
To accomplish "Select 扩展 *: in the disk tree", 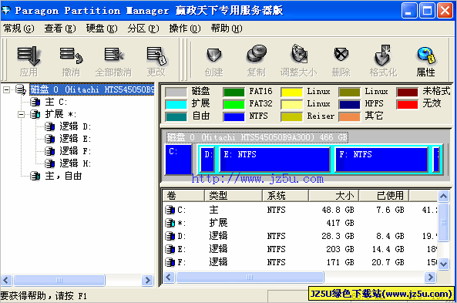I will [x=60, y=114].
